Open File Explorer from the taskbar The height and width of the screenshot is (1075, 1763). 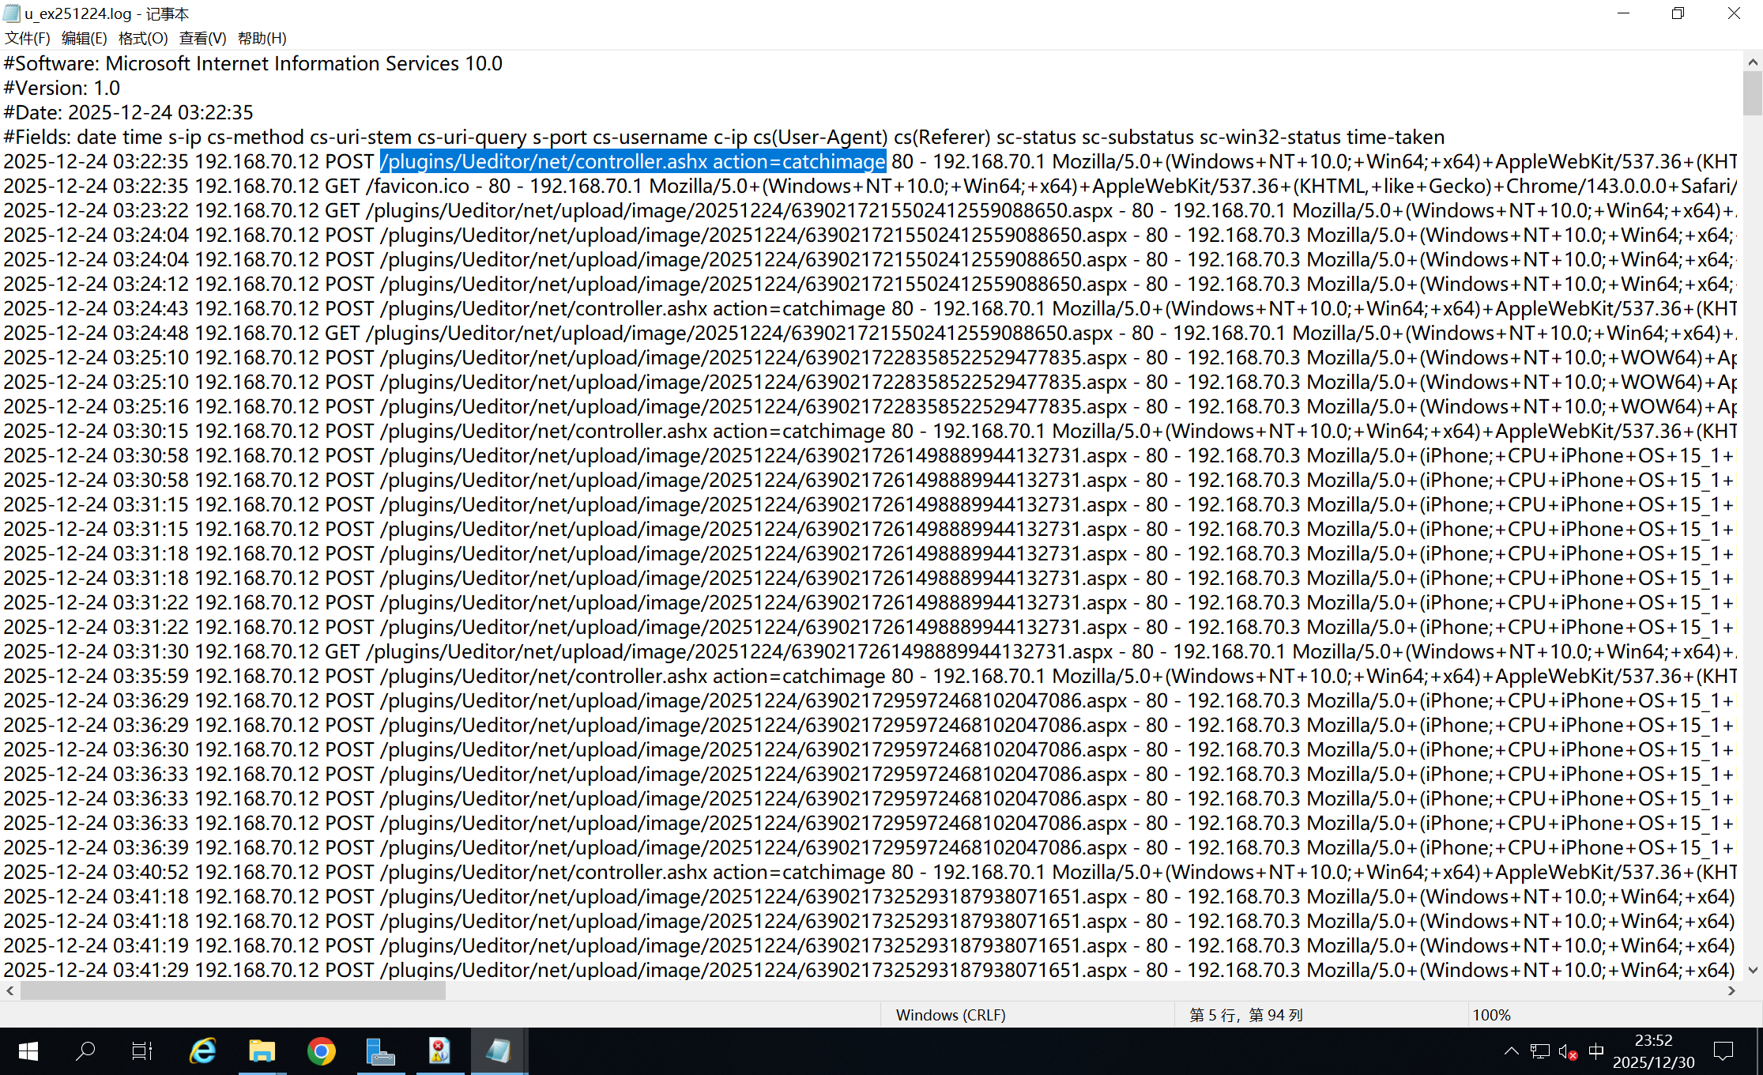(x=262, y=1051)
